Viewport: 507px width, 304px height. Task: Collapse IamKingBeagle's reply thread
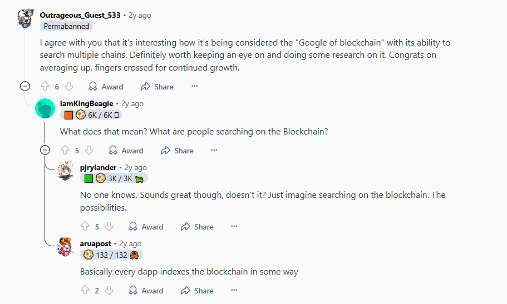pos(45,150)
